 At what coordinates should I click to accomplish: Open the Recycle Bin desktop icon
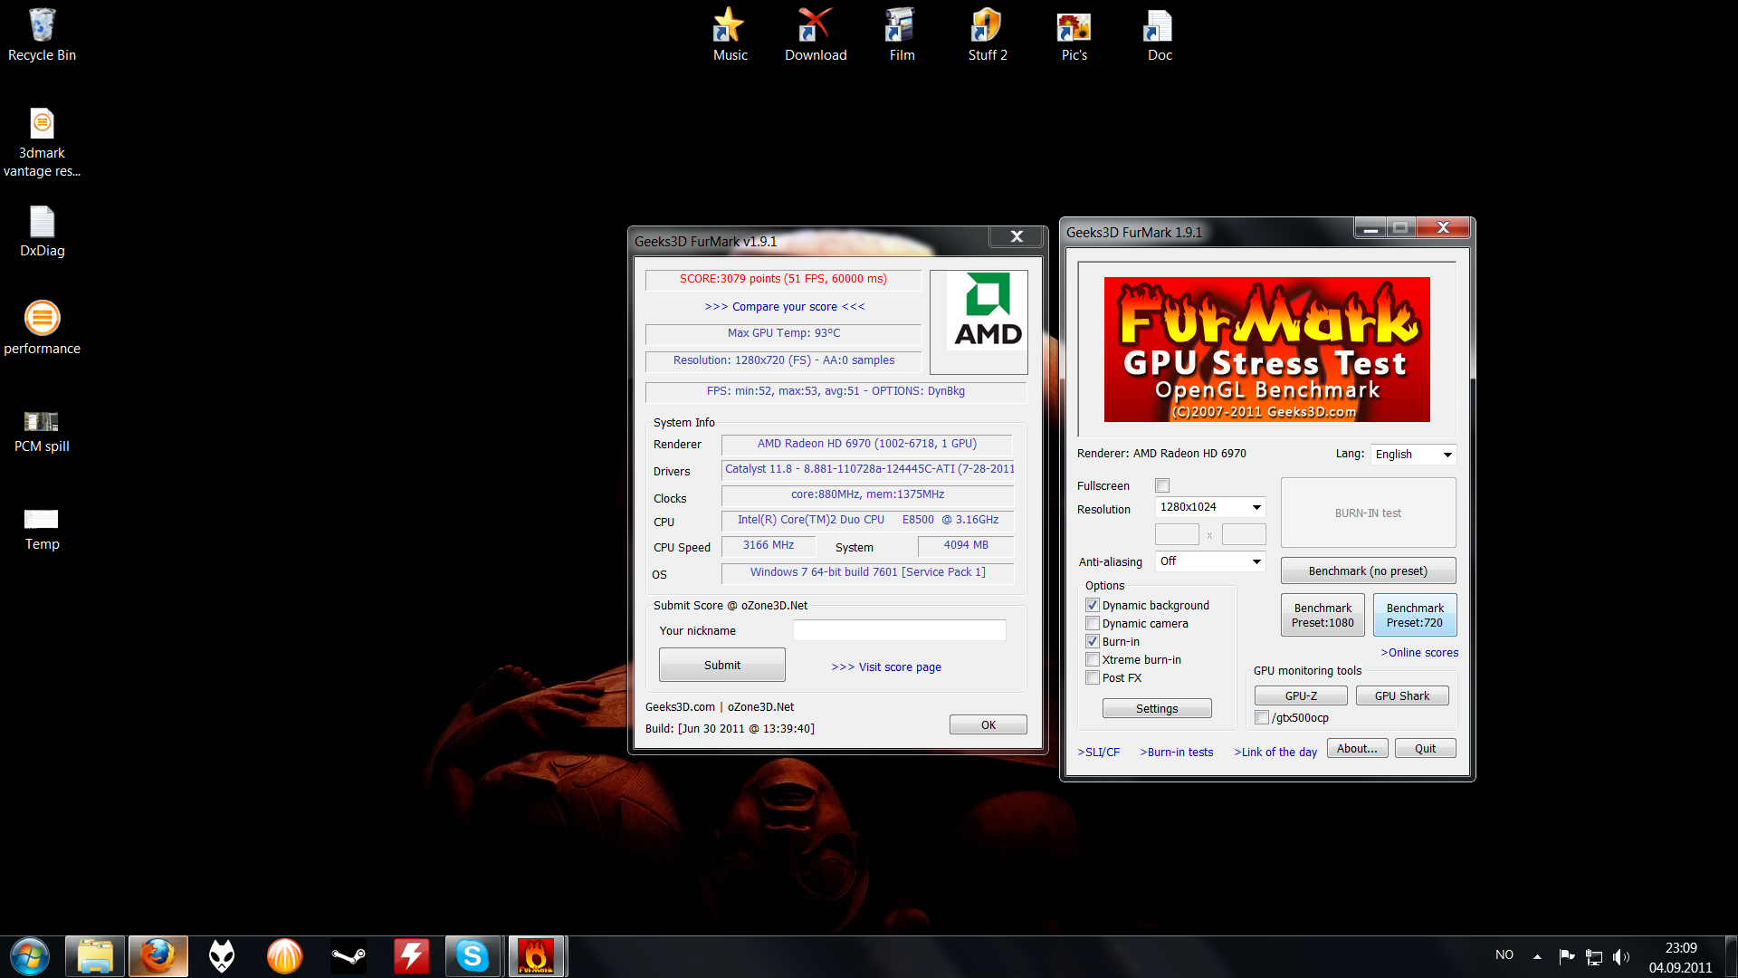42,36
